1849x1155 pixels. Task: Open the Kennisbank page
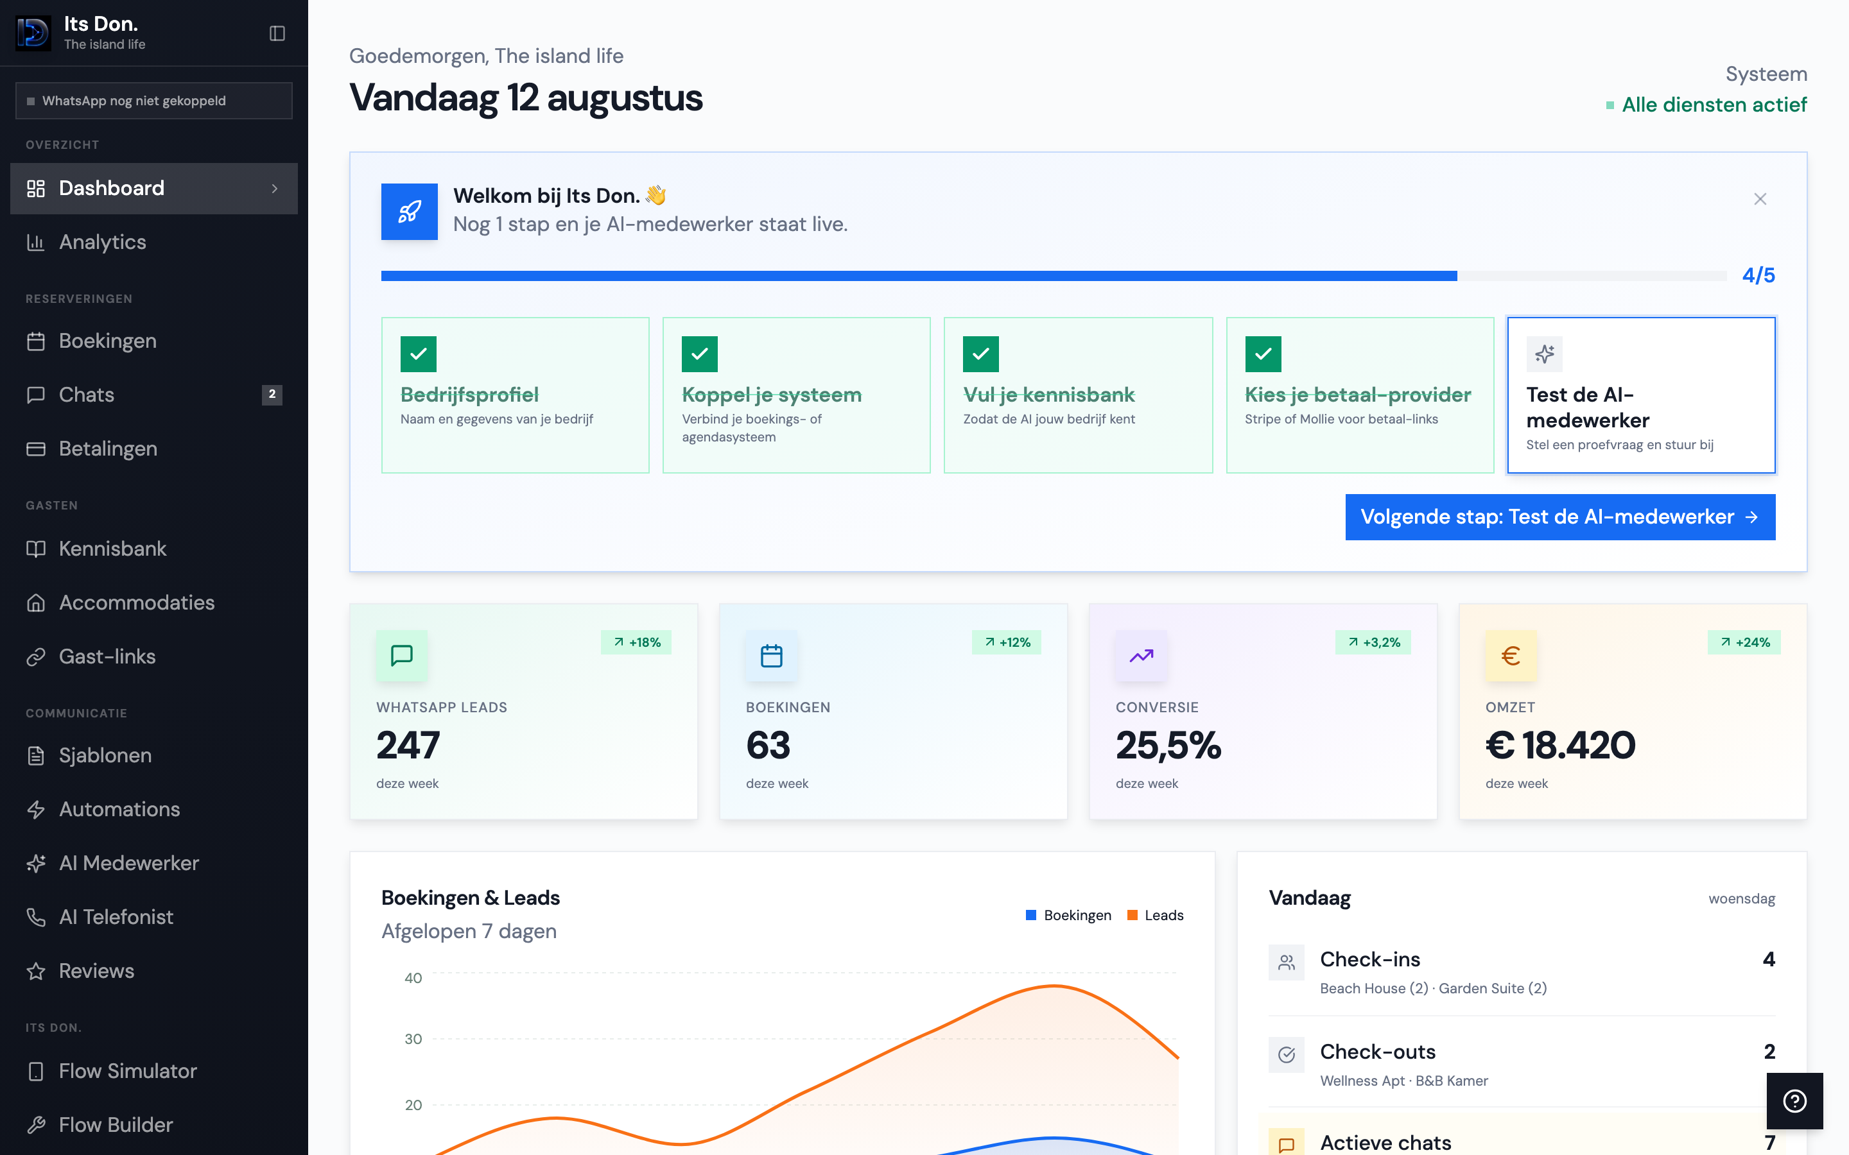click(153, 549)
